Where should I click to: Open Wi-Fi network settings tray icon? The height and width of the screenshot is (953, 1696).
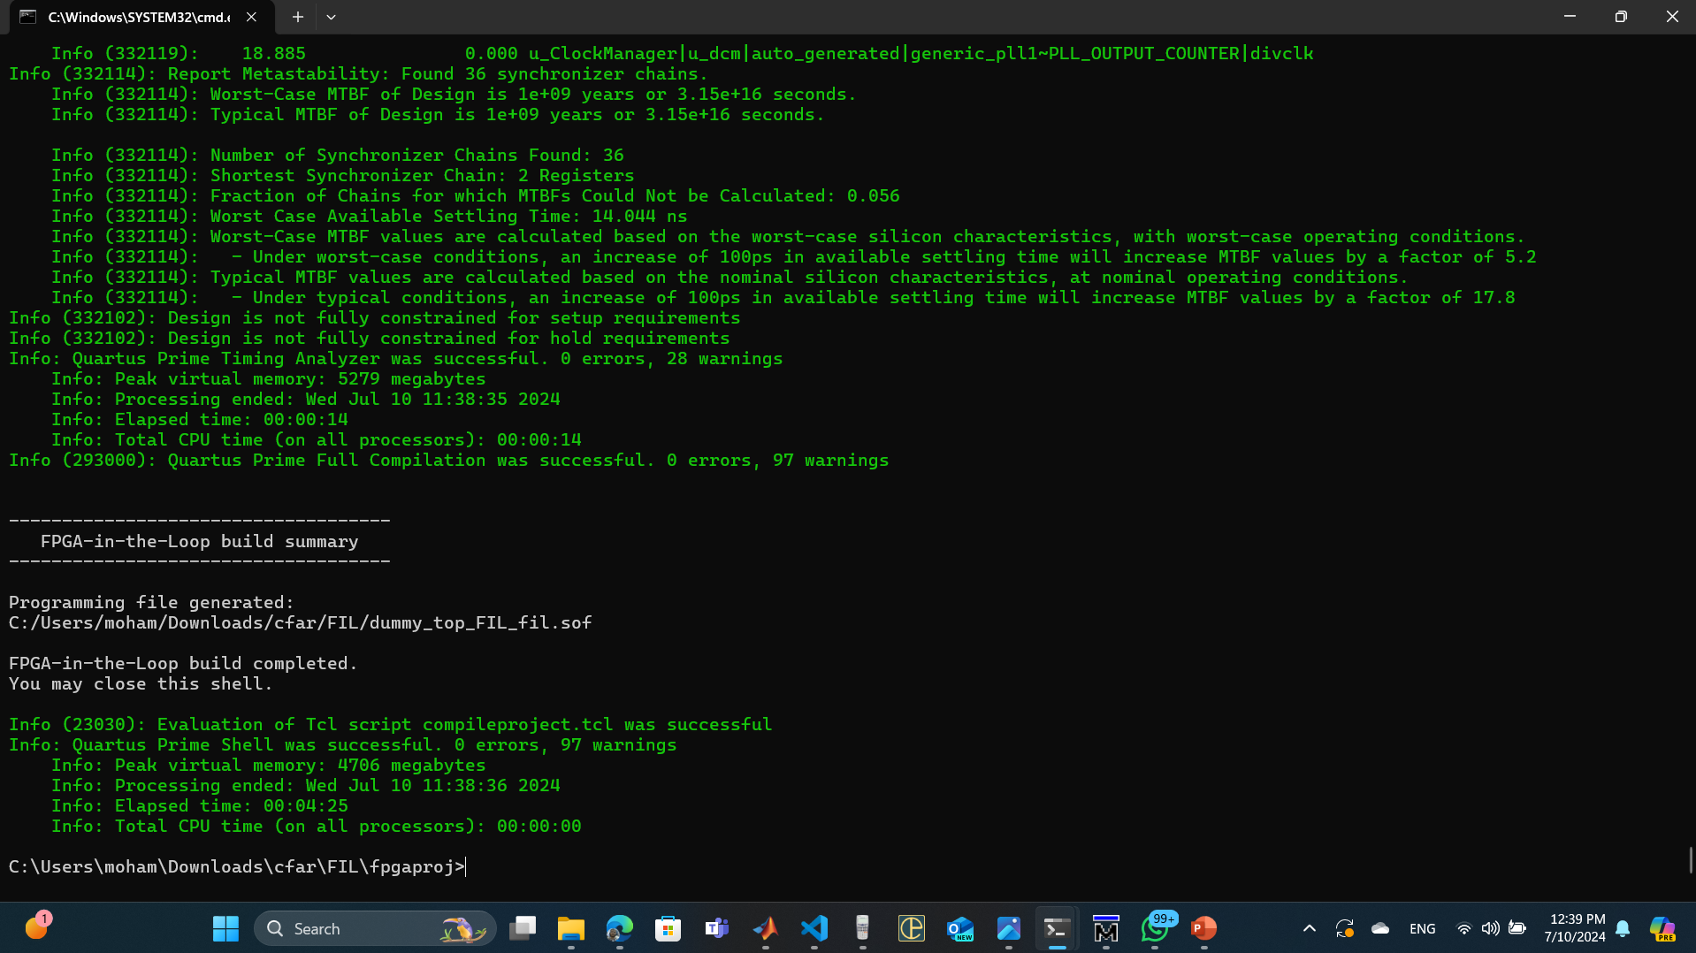[1464, 928]
